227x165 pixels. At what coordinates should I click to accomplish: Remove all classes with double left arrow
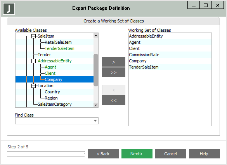[114, 100]
